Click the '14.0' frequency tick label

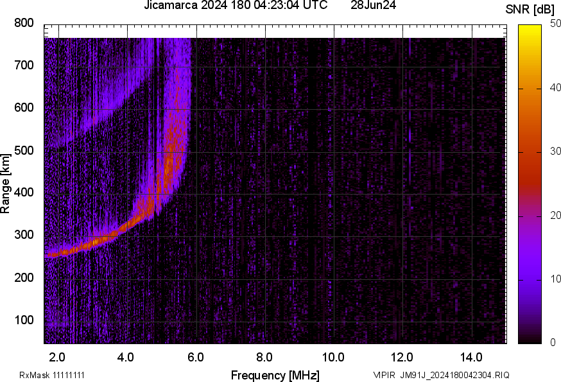click(x=471, y=358)
